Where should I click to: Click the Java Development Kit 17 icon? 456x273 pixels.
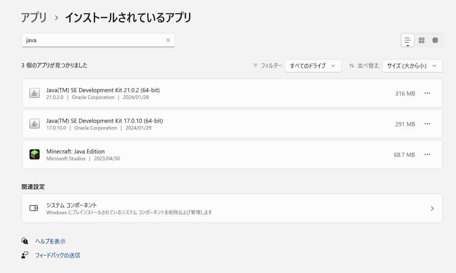tap(34, 124)
